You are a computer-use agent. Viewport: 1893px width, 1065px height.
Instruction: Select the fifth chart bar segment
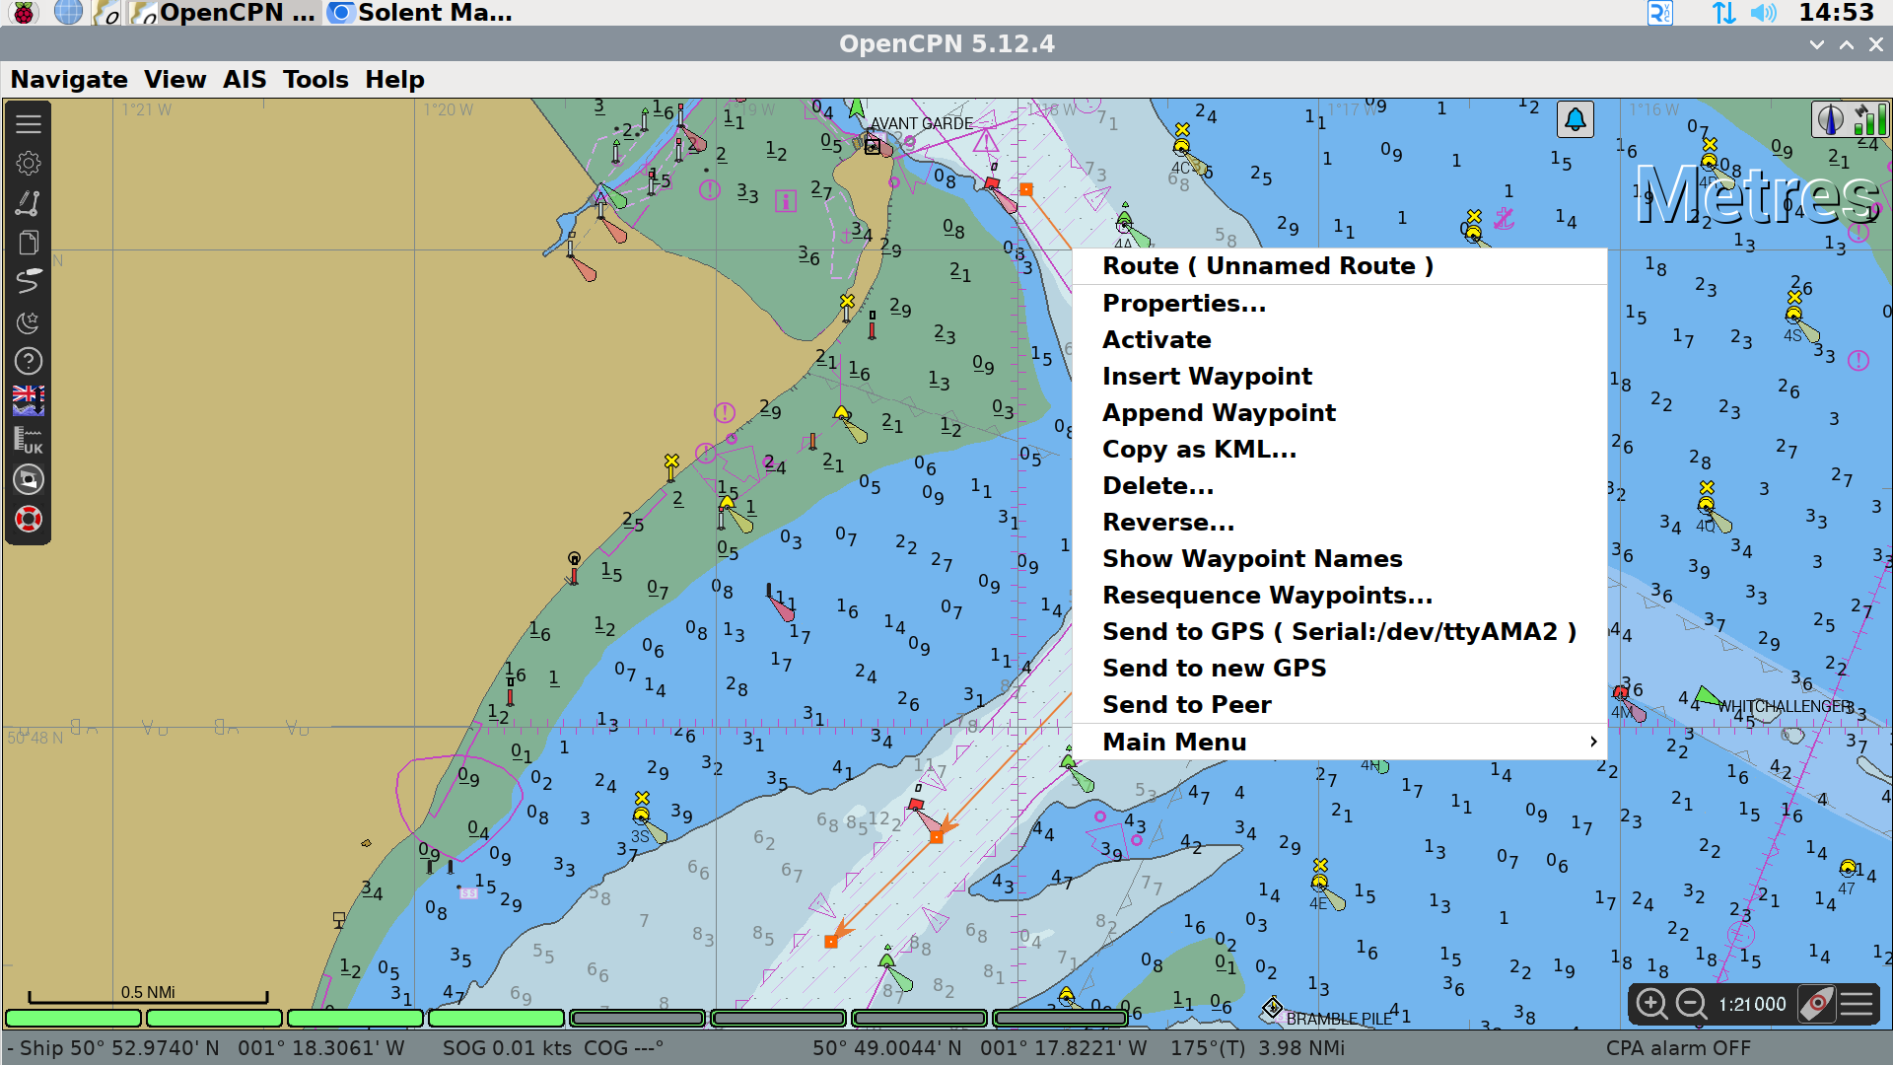(x=637, y=1018)
